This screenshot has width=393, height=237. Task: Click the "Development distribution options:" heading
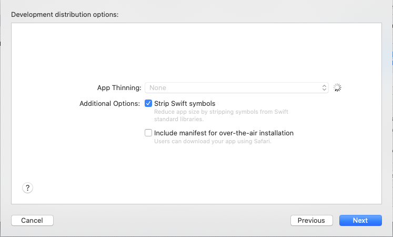click(65, 14)
